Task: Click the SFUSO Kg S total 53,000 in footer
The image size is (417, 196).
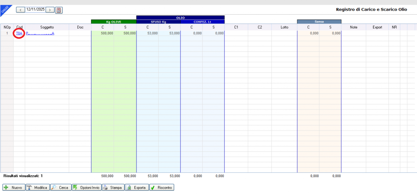Action: [x=175, y=176]
